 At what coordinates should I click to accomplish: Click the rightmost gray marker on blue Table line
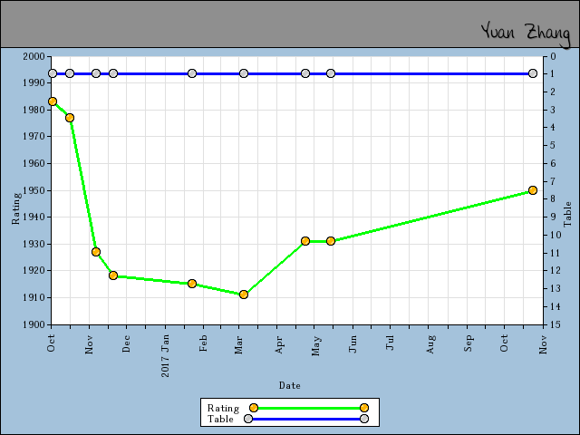pyautogui.click(x=533, y=73)
